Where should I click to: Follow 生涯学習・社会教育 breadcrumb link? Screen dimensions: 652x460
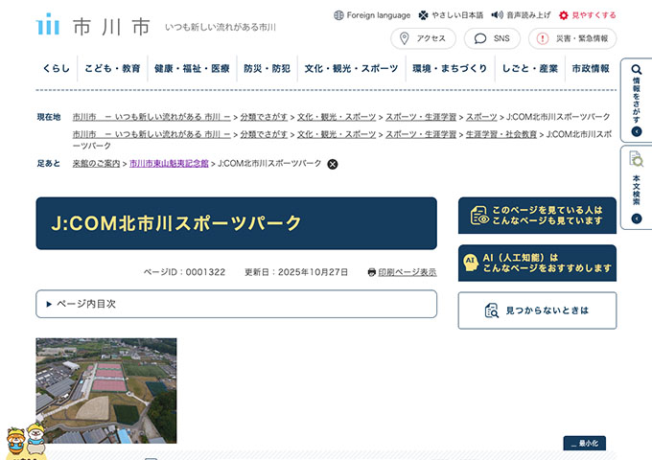pos(501,134)
